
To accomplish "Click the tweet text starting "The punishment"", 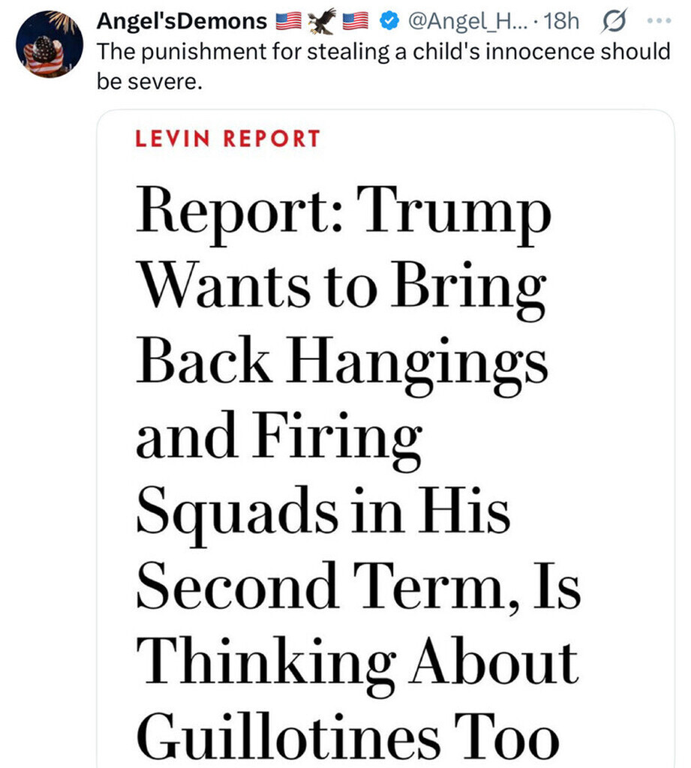I will [383, 52].
